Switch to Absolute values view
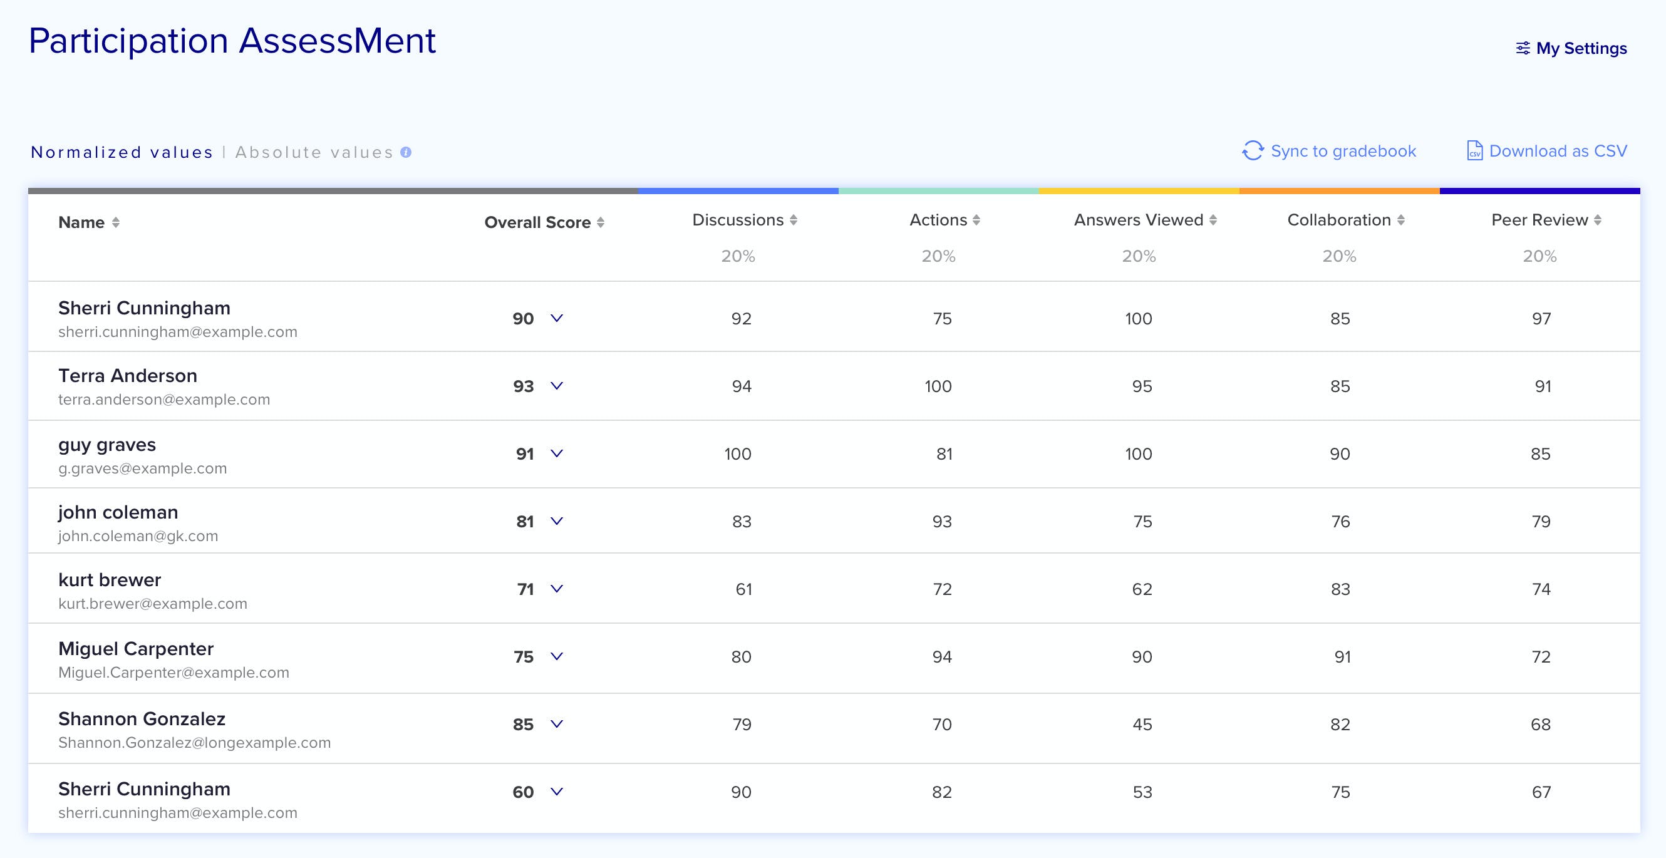The image size is (1666, 858). point(314,152)
